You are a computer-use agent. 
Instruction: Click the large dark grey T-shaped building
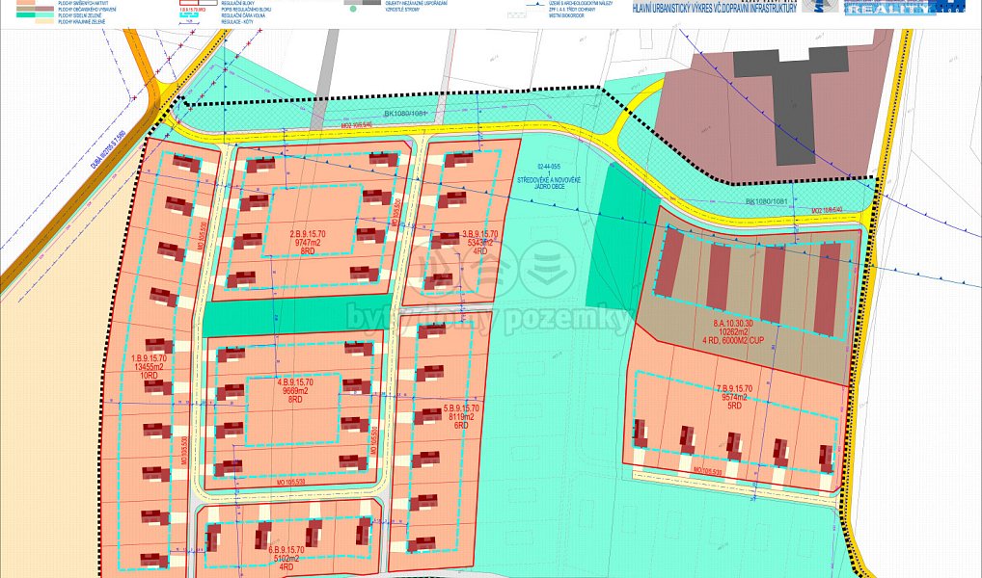point(792,103)
